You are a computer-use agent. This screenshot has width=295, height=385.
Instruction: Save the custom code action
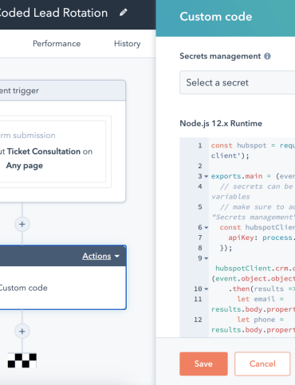(203, 363)
